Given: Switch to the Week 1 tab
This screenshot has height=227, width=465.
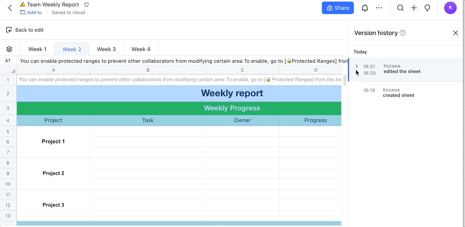Looking at the screenshot, I should coord(37,49).
